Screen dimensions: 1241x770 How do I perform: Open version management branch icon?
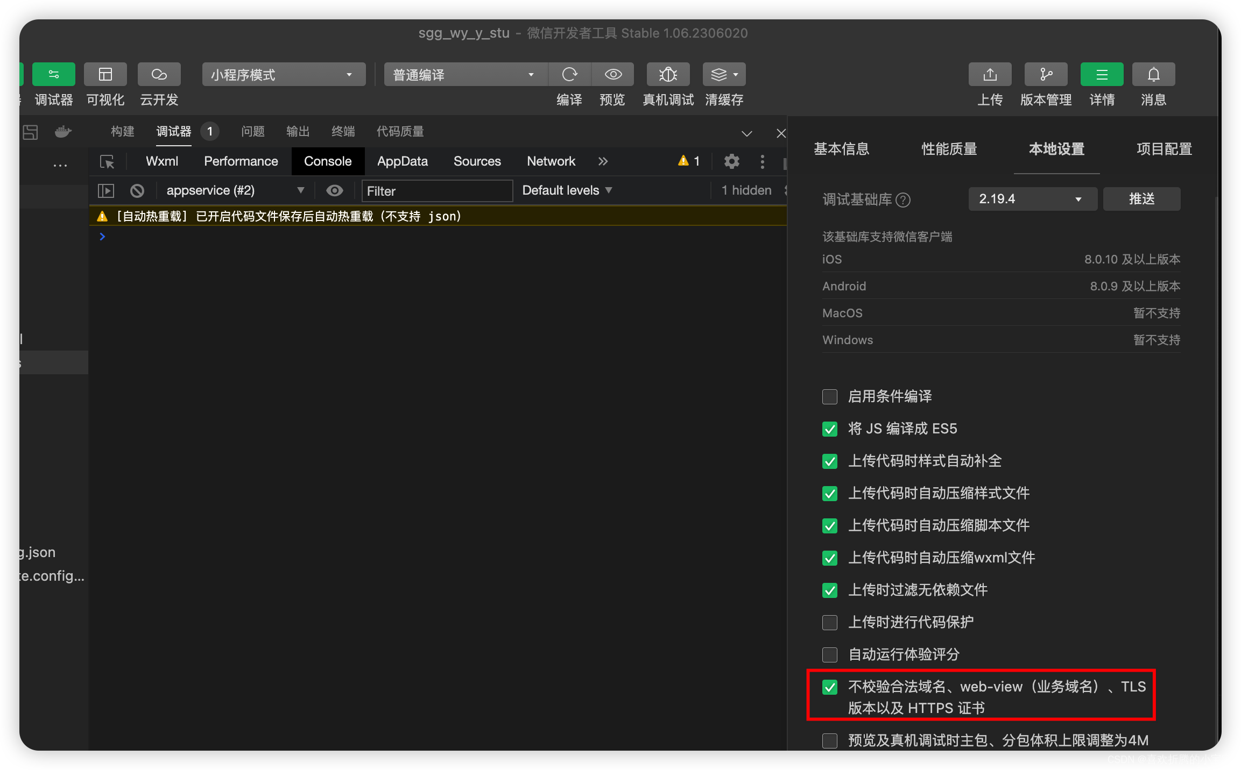click(1046, 75)
